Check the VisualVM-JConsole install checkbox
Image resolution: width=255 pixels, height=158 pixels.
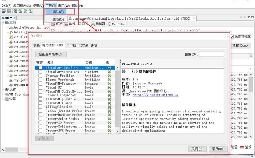(40, 99)
